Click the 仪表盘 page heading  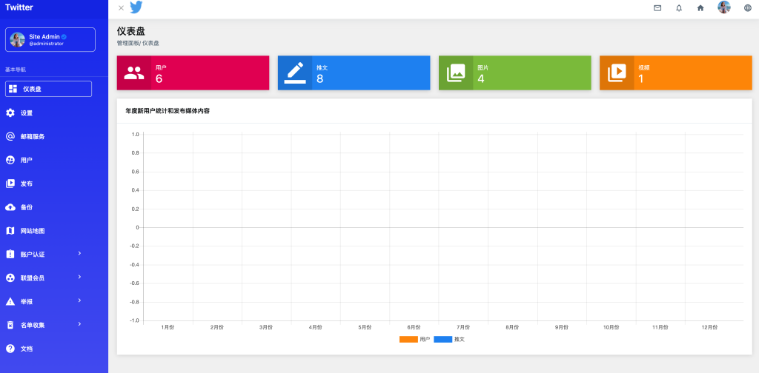(130, 31)
